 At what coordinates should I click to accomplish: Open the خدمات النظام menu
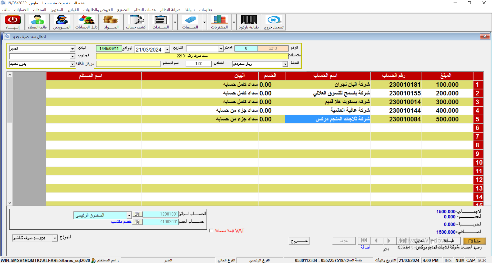point(145,10)
